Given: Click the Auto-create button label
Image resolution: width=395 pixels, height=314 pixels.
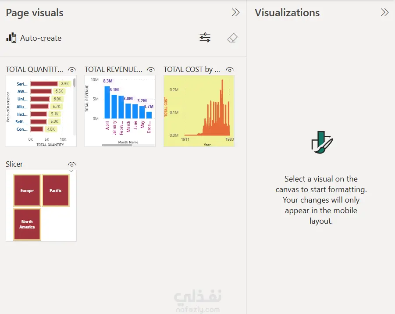Looking at the screenshot, I should tap(41, 38).
